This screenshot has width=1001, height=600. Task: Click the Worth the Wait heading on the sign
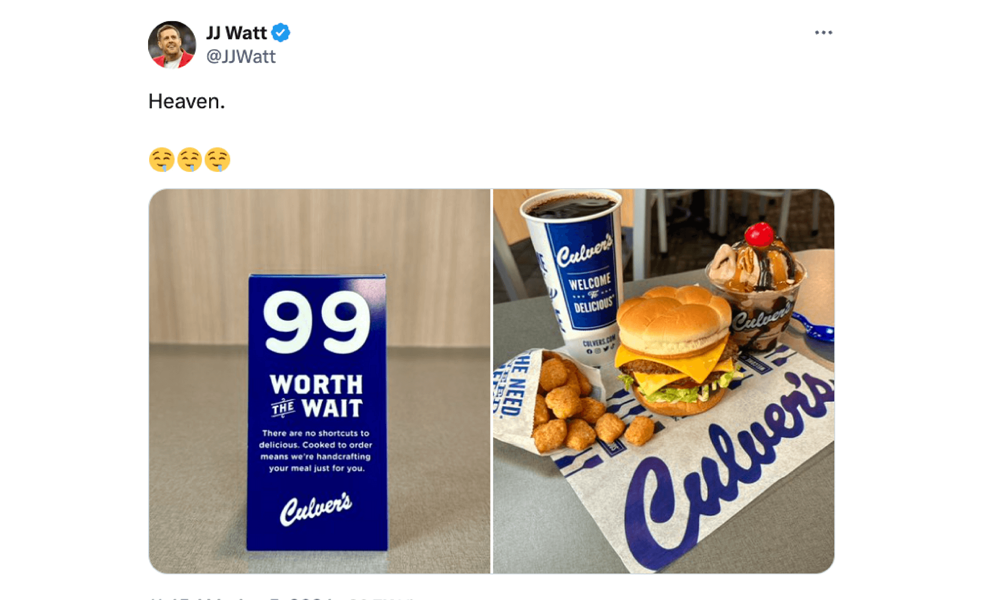(316, 396)
